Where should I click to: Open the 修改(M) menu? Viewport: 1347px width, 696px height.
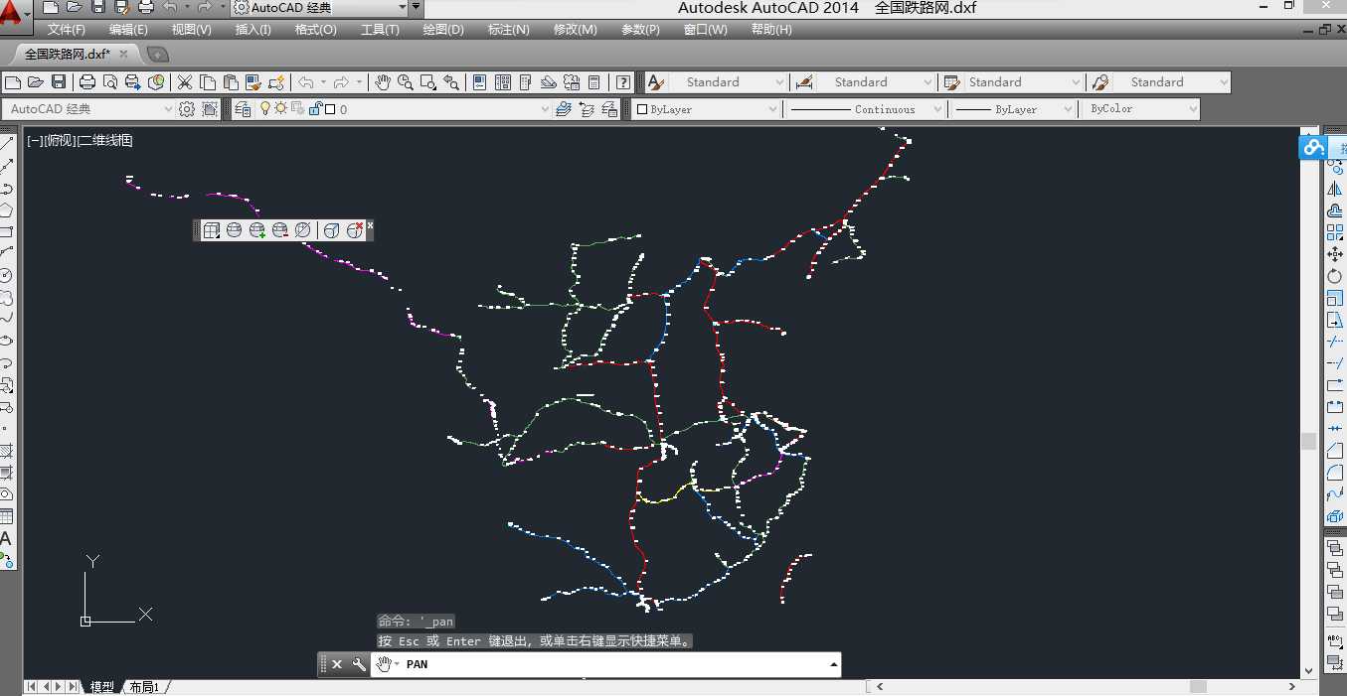click(x=576, y=30)
